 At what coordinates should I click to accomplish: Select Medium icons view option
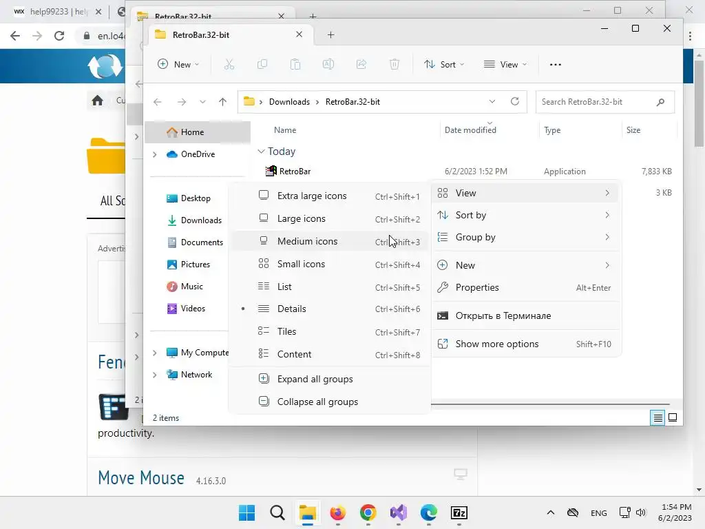click(x=331, y=242)
